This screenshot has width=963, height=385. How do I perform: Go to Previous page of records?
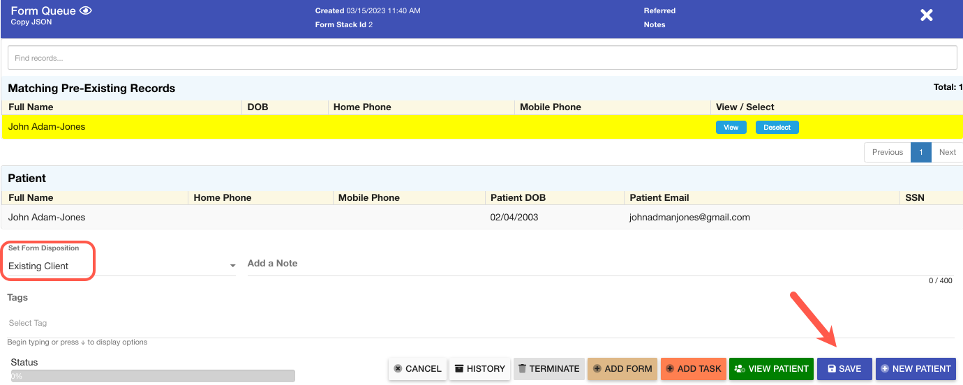pyautogui.click(x=887, y=152)
